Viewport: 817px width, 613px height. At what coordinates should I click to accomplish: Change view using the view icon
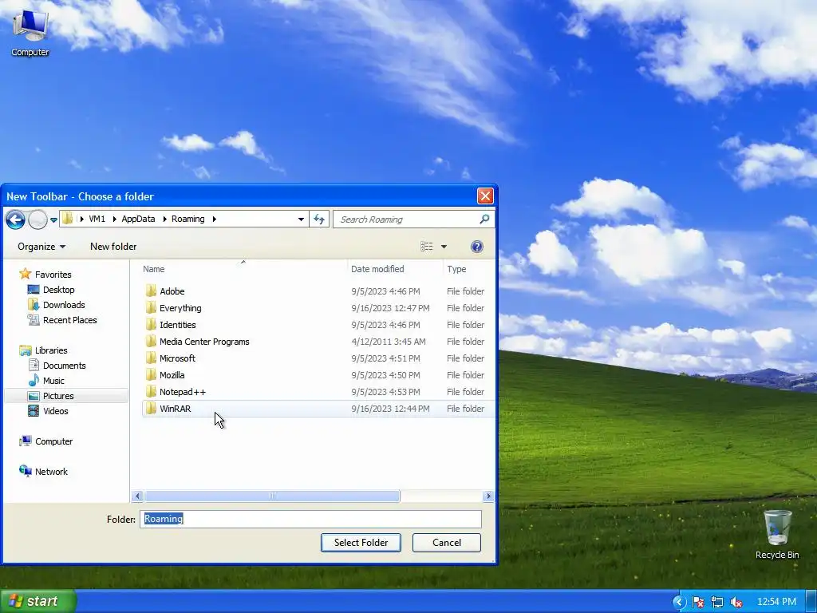coord(427,247)
